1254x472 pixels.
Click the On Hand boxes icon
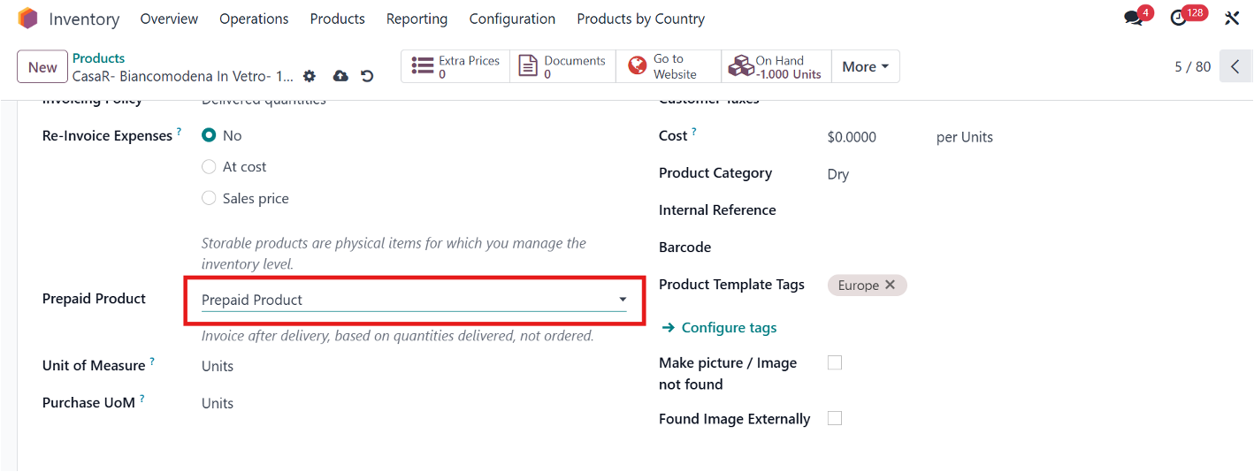pos(740,66)
